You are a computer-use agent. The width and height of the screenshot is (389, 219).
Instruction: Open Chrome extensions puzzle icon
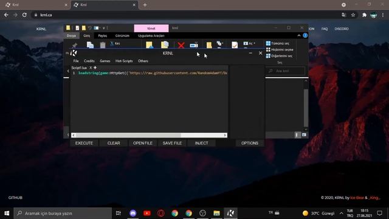(364, 15)
